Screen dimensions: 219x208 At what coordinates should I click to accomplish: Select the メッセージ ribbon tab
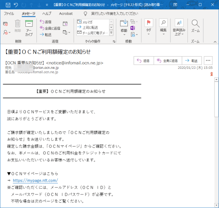click(28, 14)
